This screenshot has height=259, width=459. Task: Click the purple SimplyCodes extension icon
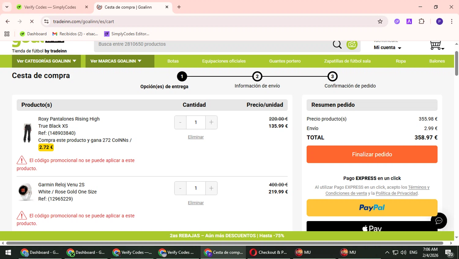397,21
